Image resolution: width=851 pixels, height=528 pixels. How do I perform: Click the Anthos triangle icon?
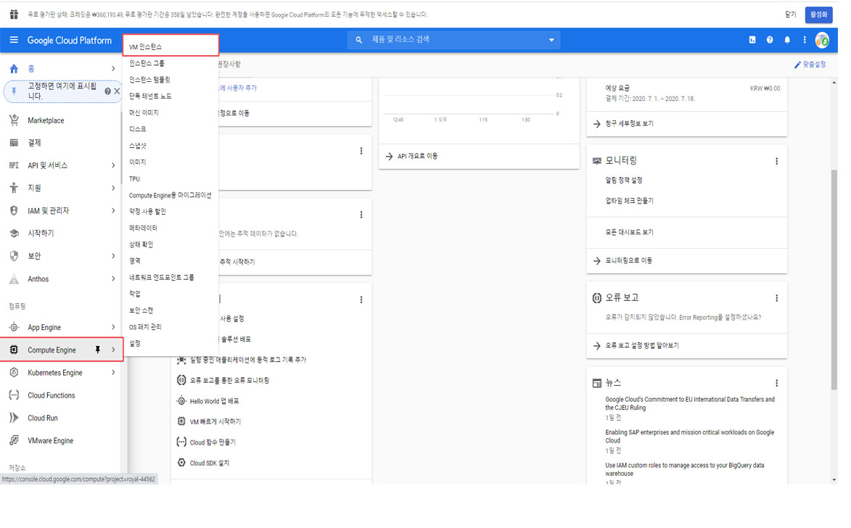click(x=14, y=279)
